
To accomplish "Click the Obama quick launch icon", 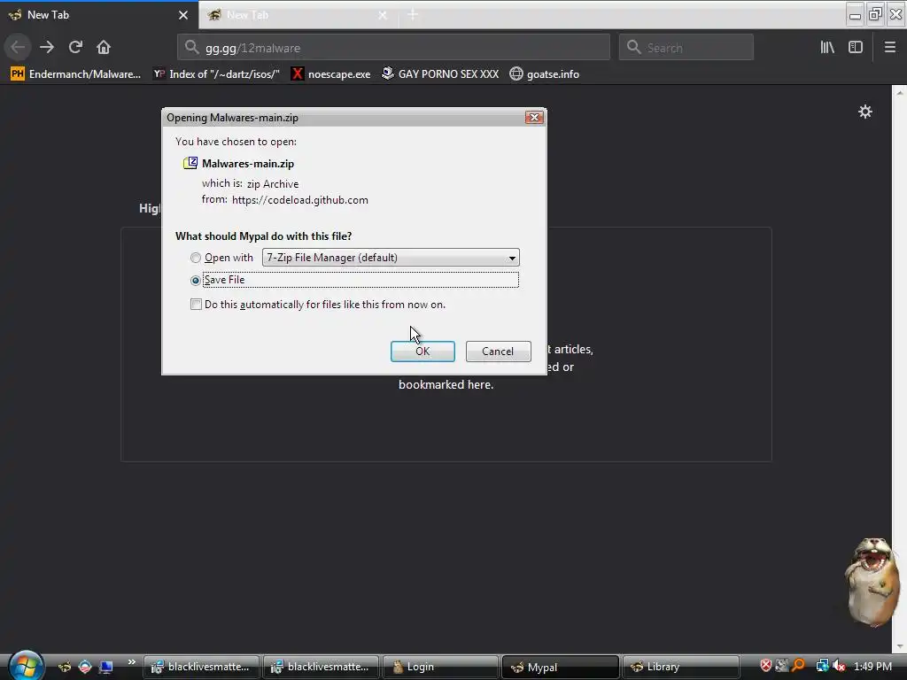I will click(x=85, y=667).
